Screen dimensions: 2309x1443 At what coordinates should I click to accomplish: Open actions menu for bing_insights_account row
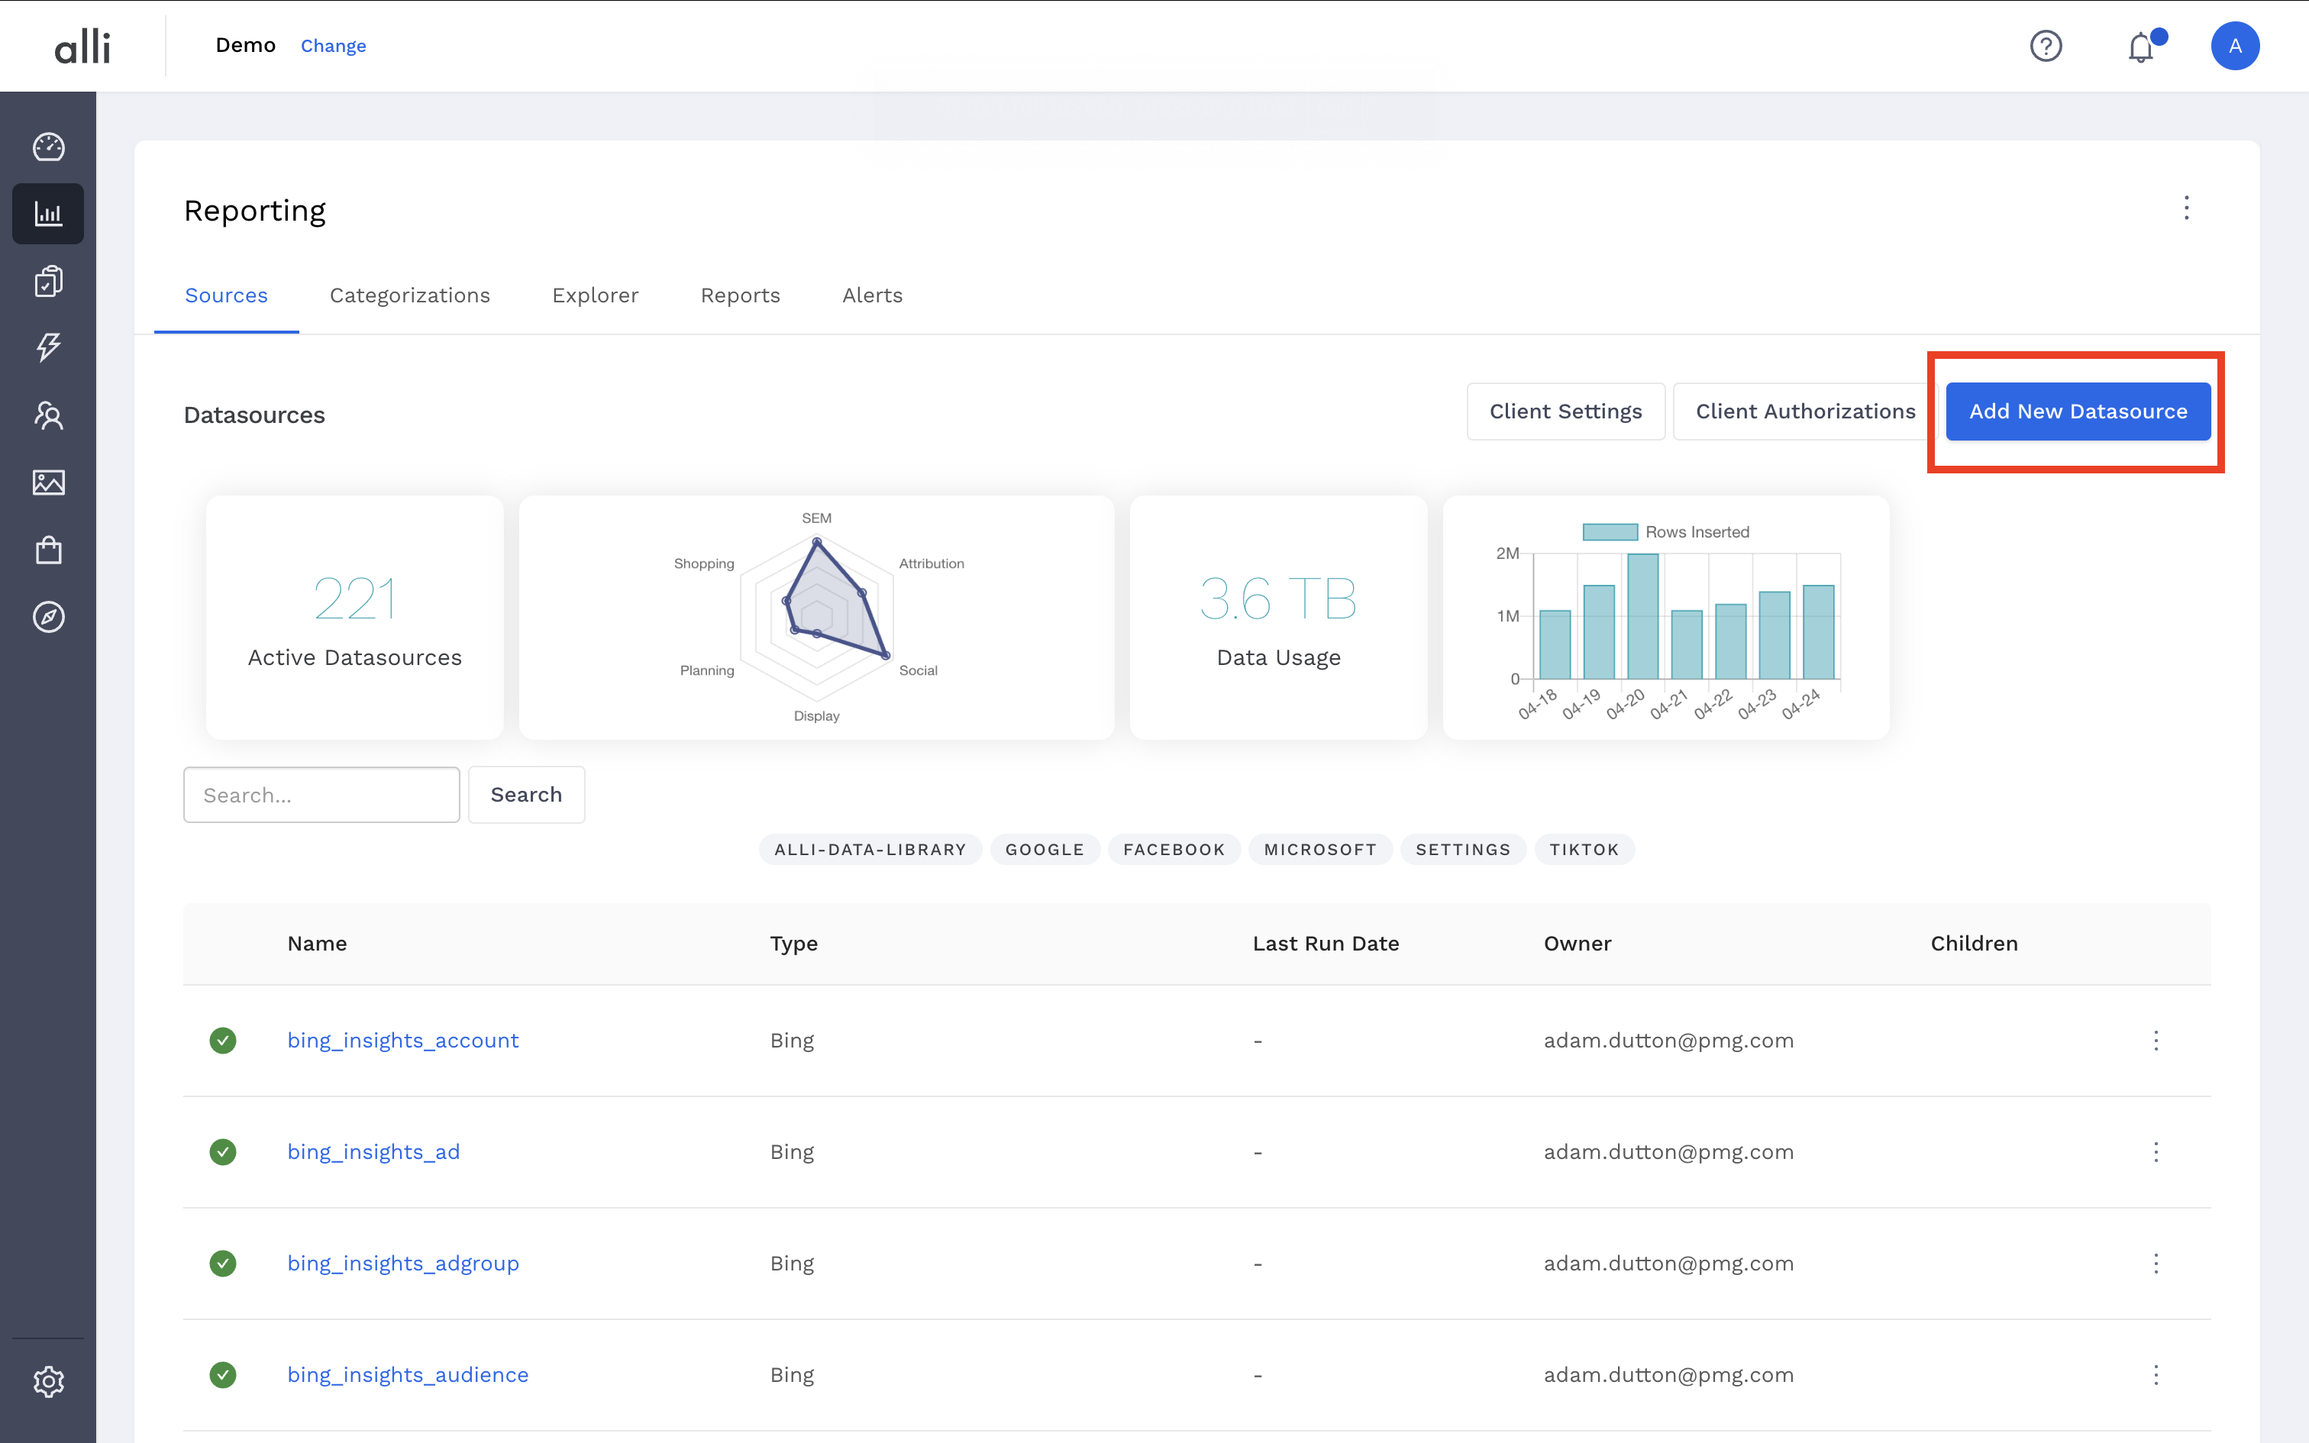[x=2156, y=1040]
